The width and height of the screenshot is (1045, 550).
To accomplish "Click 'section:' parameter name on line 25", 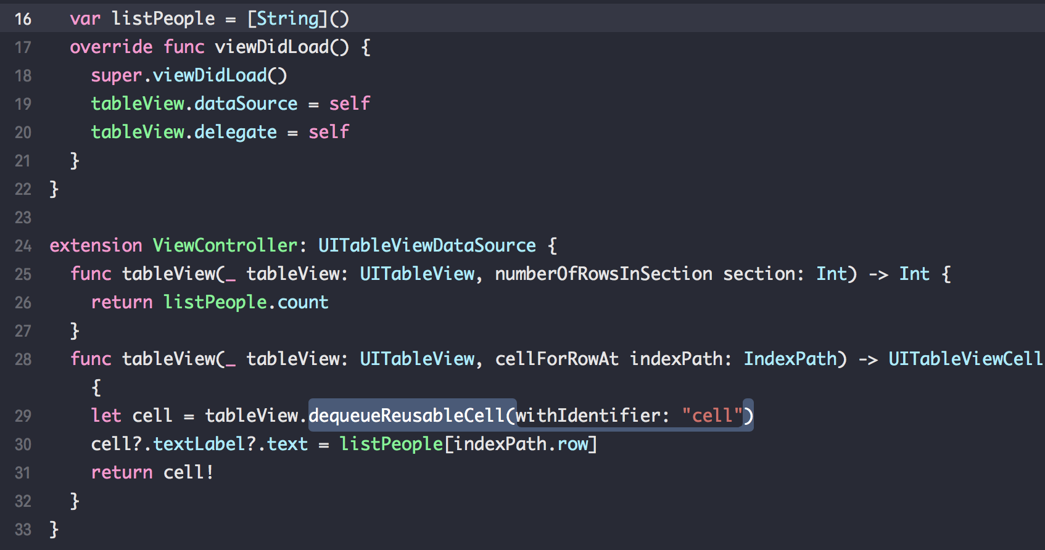I will [x=764, y=274].
